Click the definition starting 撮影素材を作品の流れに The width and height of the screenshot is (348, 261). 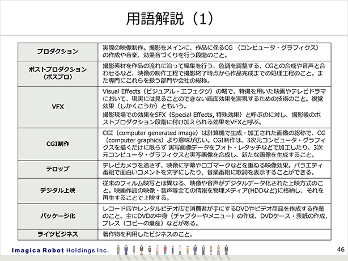point(214,73)
